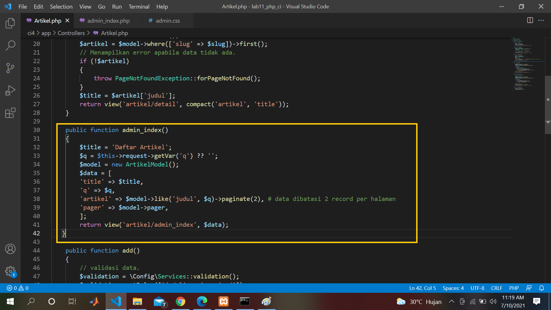Open the Run and Debug panel

(10, 90)
